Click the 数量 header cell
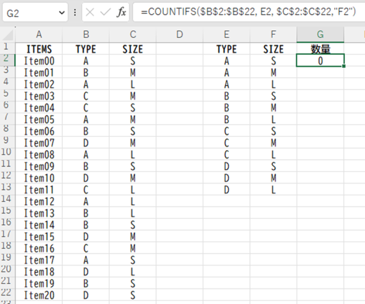The image size is (365, 304). click(x=320, y=49)
